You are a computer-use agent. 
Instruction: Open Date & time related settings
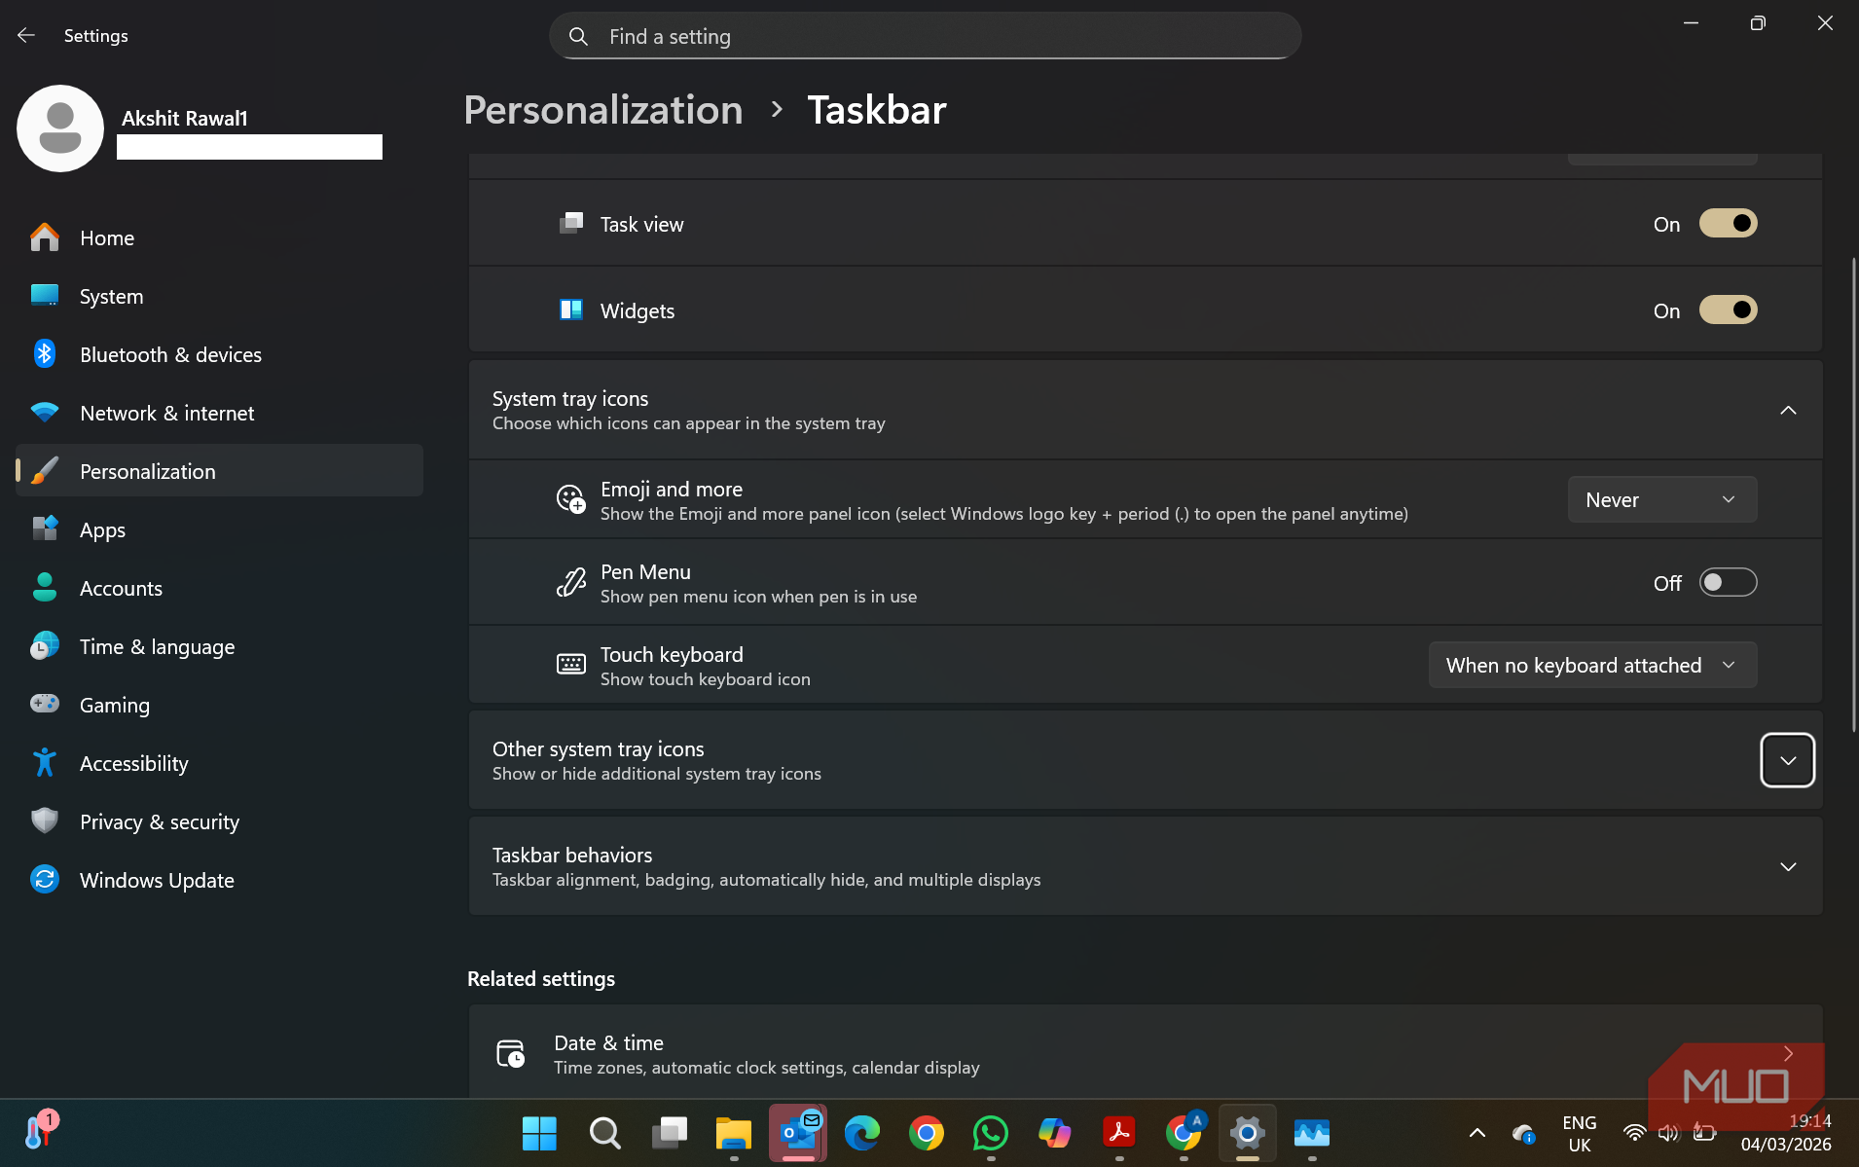coord(1145,1053)
